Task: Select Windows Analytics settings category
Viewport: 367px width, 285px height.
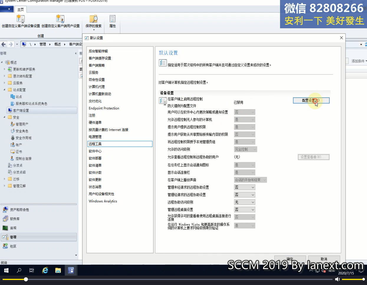Action: [103, 201]
